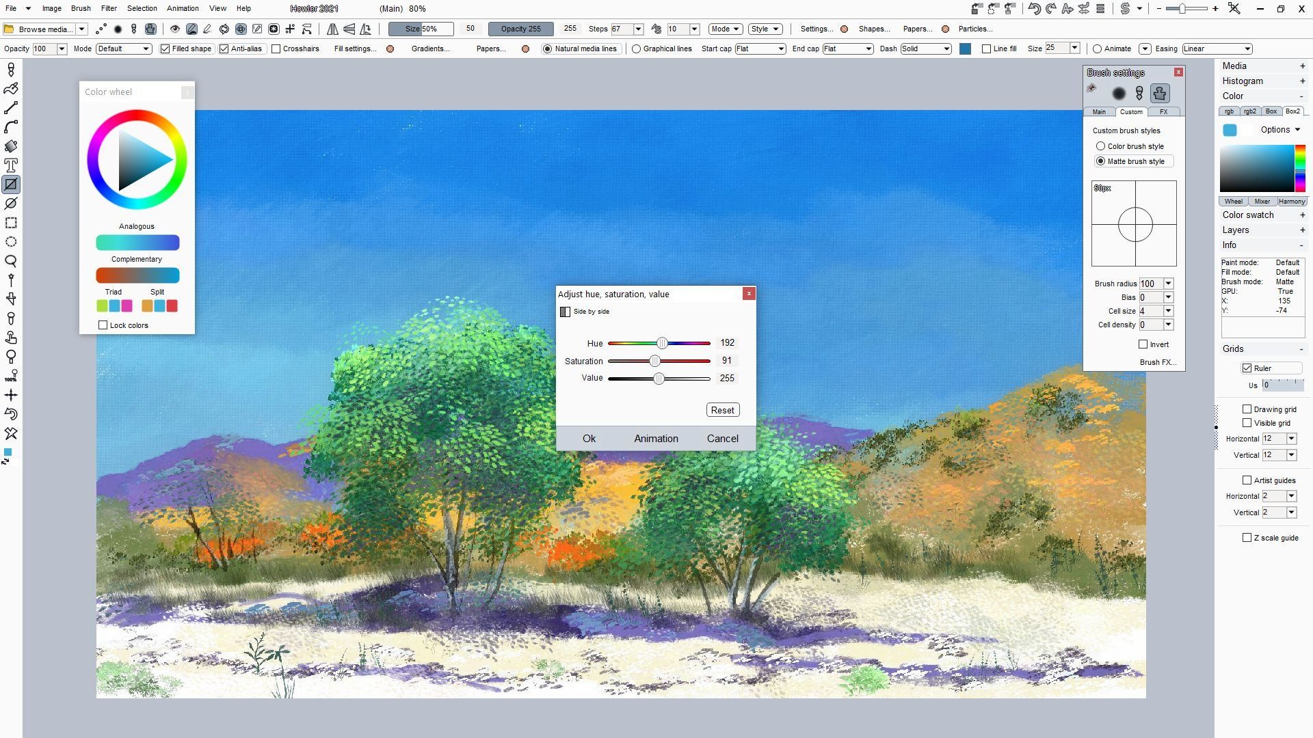
Task: Open the Animation menu
Action: [182, 8]
